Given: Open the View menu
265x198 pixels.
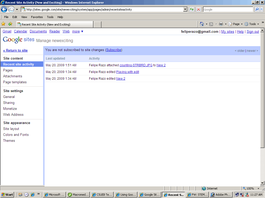Looking at the screenshot, I should coord(24,17).
